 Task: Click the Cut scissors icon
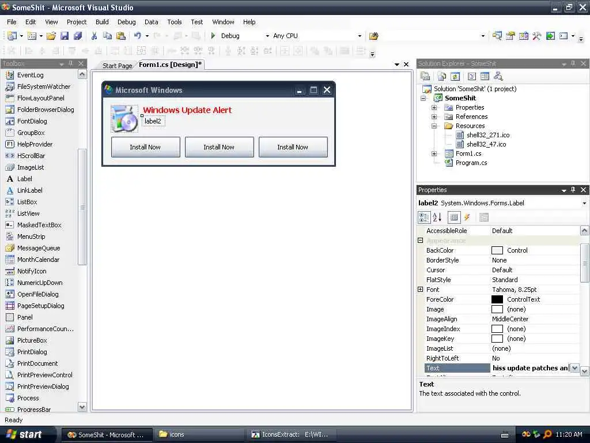click(x=94, y=36)
